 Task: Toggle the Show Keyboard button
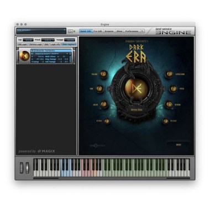69,44
